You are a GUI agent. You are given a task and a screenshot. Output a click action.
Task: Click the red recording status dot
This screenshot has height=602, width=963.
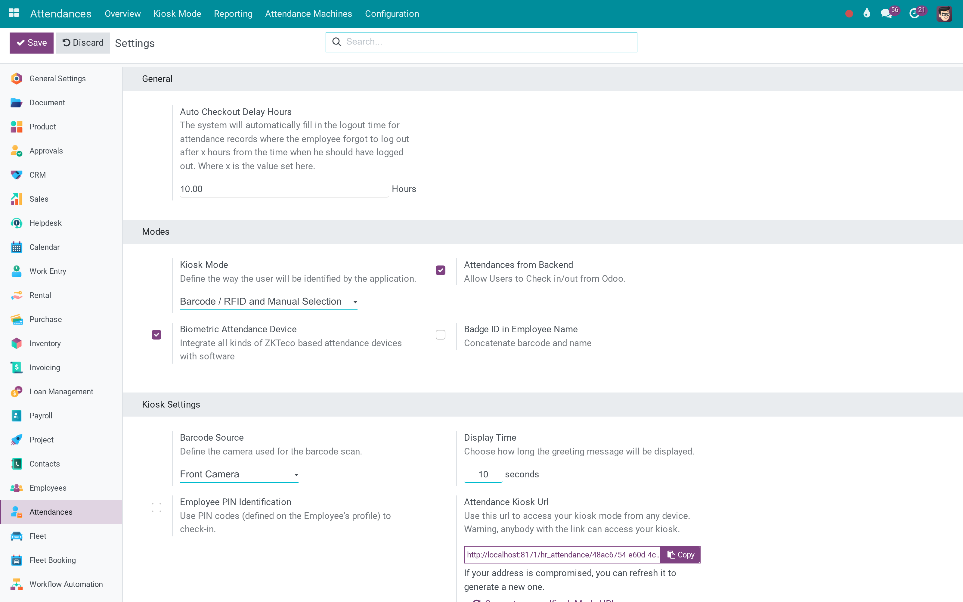click(849, 14)
